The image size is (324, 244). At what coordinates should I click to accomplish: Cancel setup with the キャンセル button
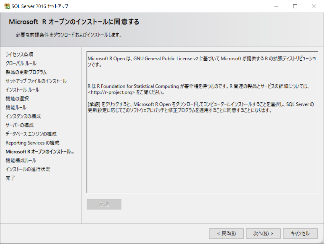300,233
